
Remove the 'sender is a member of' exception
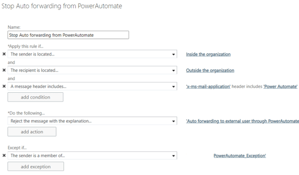click(4, 156)
